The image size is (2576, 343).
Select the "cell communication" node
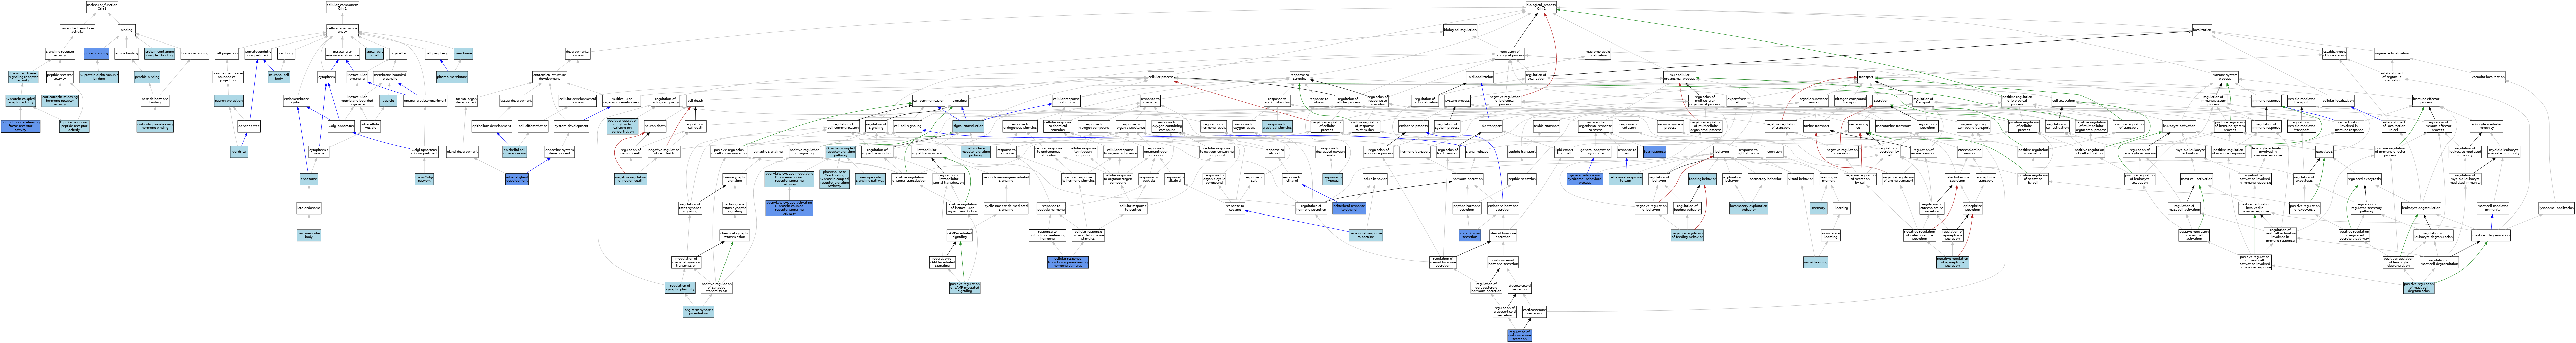point(929,101)
